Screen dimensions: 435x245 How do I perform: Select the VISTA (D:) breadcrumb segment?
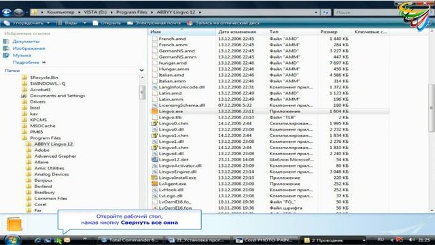95,12
